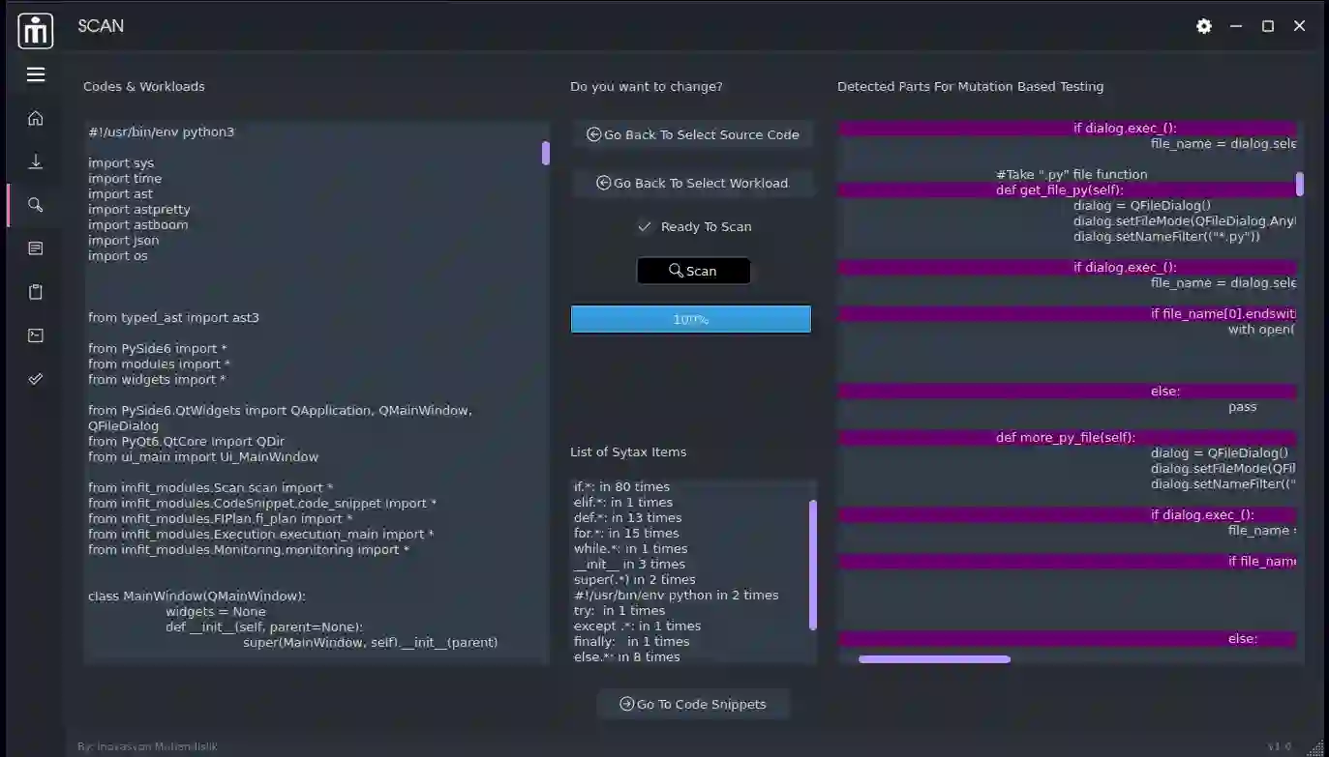Select the 'if.*: in 80 times' entry
The image size is (1329, 757).
coord(621,486)
